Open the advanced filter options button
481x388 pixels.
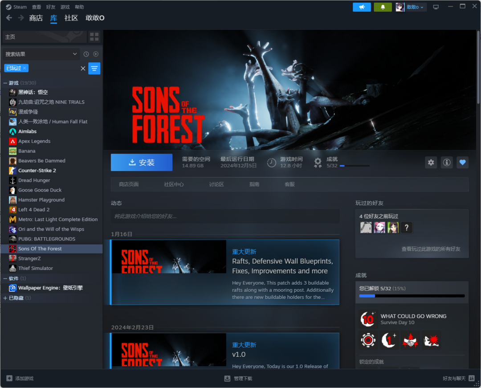click(94, 68)
